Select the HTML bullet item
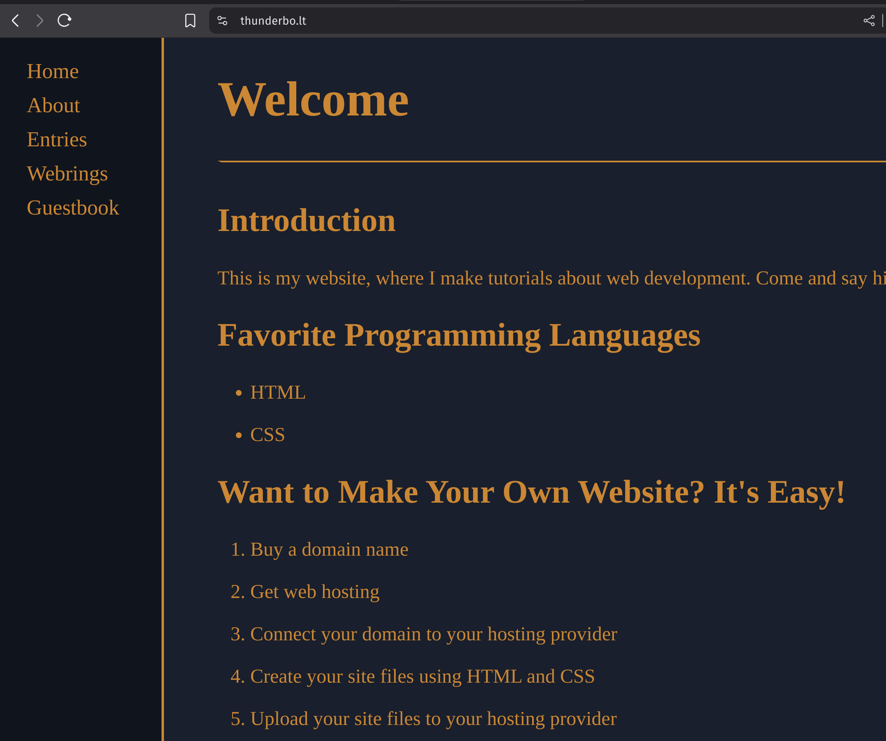Image resolution: width=886 pixels, height=741 pixels. pyautogui.click(x=278, y=392)
